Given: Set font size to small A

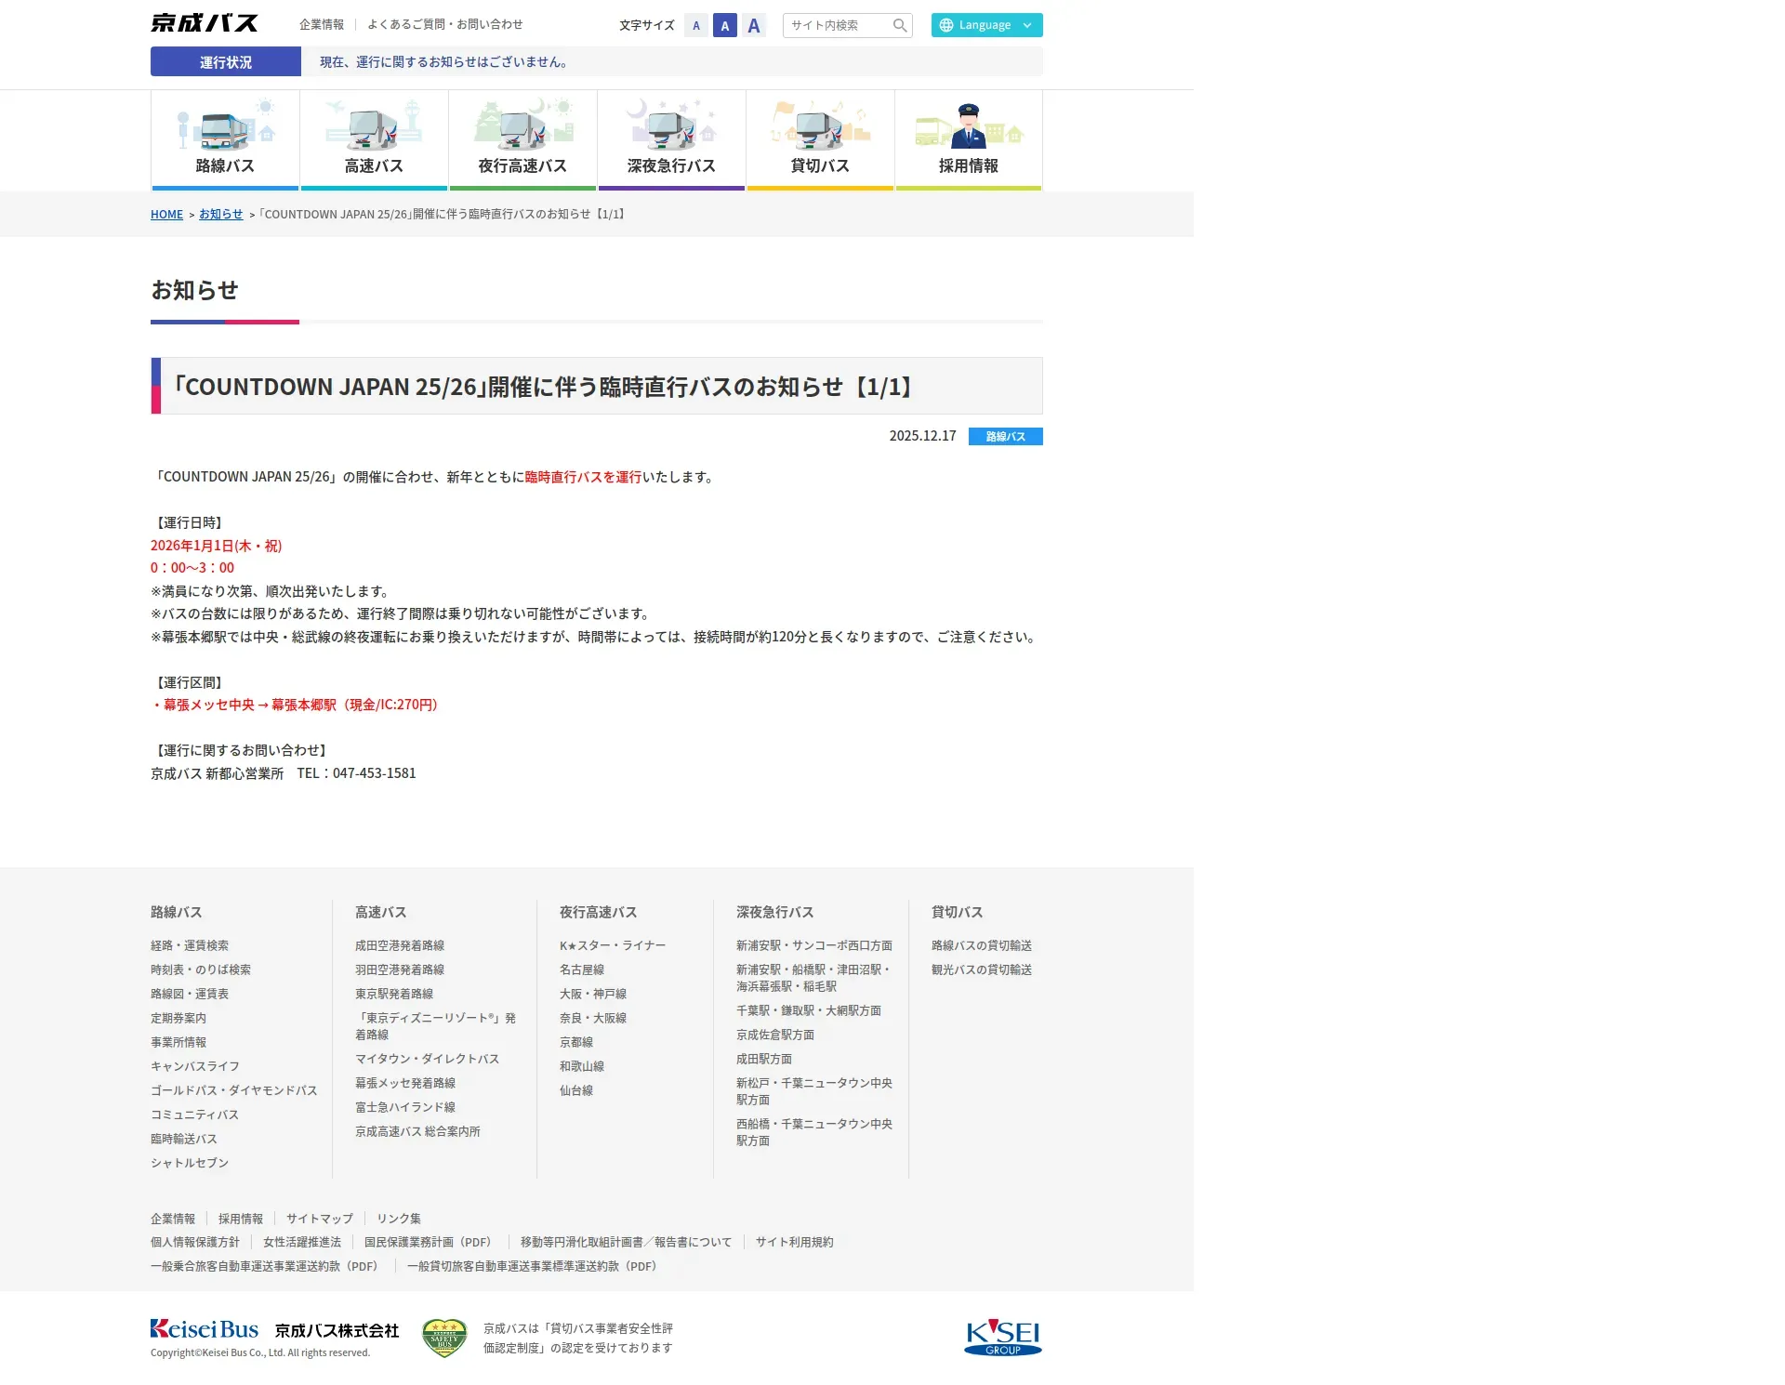Looking at the screenshot, I should click(696, 26).
